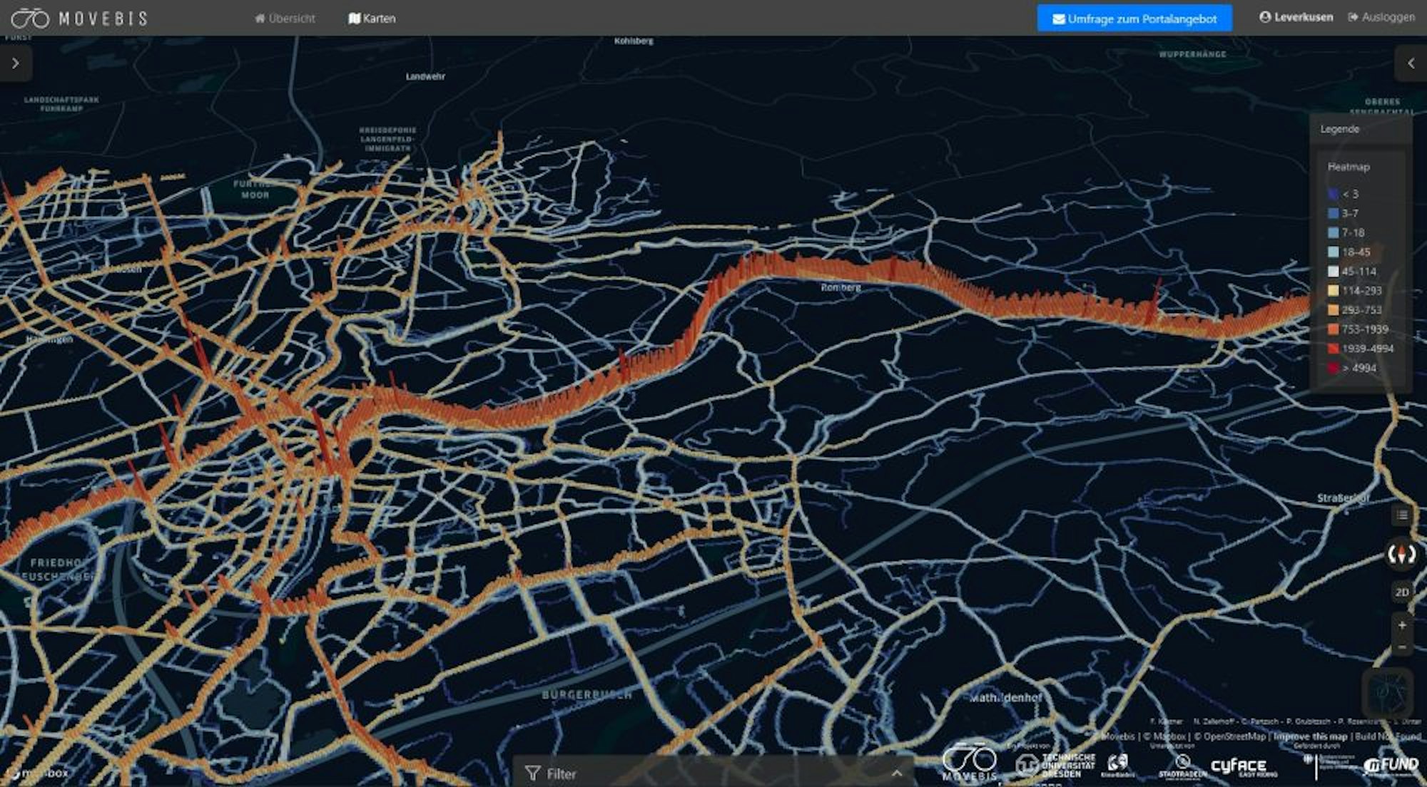Toggle the map to 2D view
Viewport: 1427px width, 787px height.
click(x=1402, y=592)
